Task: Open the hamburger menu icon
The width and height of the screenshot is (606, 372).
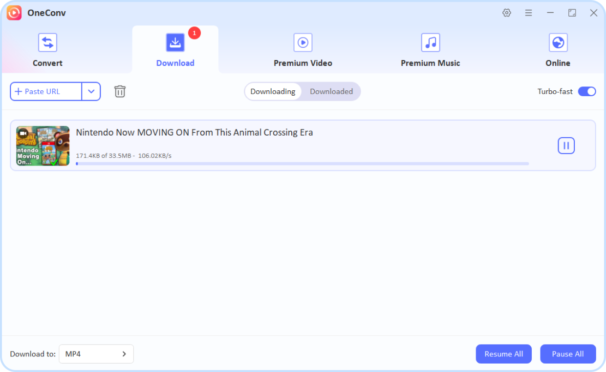Action: tap(528, 13)
